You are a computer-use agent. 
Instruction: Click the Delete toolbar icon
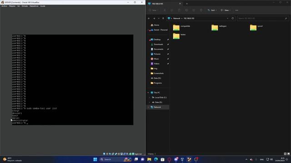[201, 10]
